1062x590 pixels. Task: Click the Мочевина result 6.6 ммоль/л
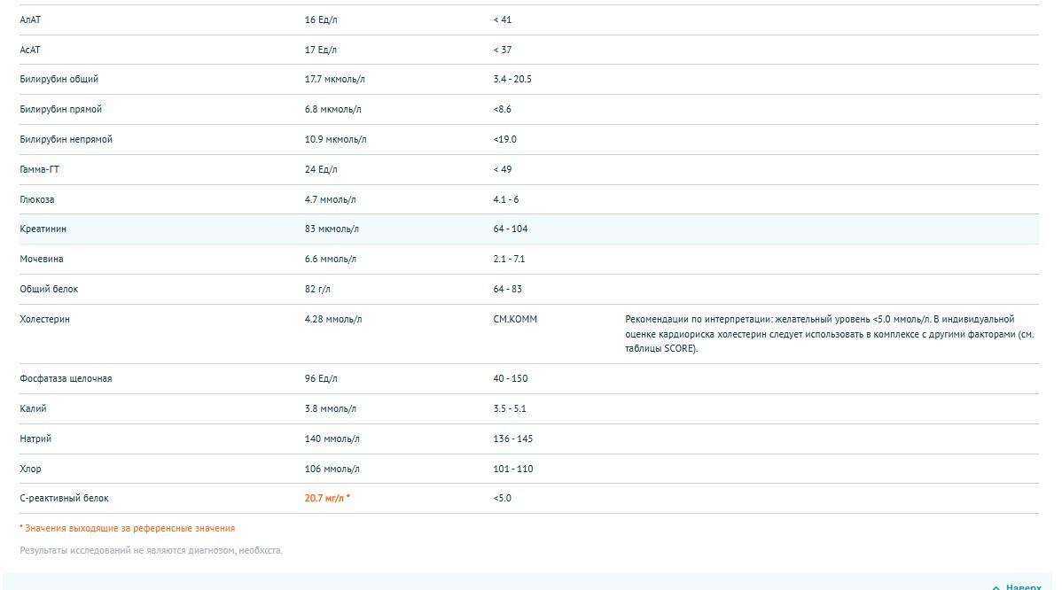pyautogui.click(x=330, y=260)
